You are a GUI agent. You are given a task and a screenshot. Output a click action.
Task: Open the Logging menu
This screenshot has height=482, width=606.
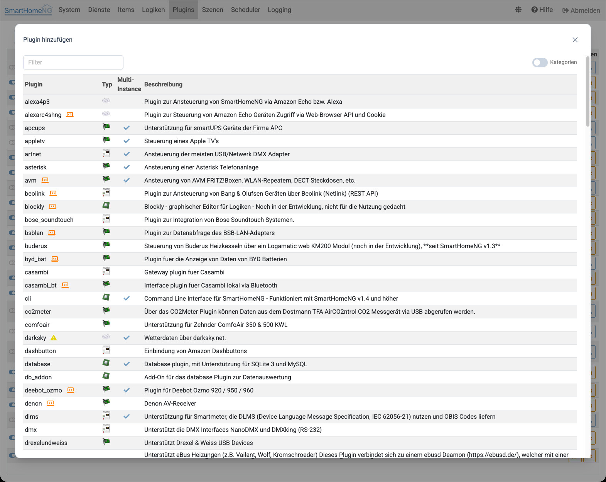pos(280,10)
